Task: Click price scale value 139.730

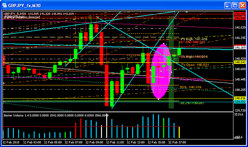Action: pos(240,110)
